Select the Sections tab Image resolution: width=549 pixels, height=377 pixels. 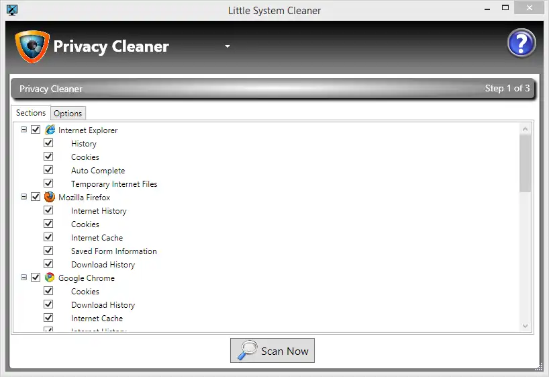click(x=31, y=113)
